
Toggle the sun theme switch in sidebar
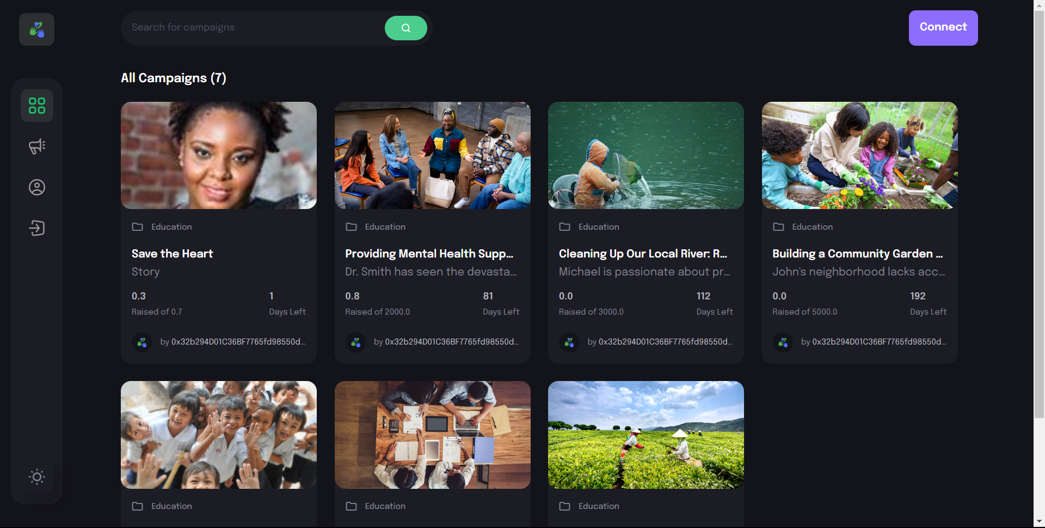(x=37, y=477)
